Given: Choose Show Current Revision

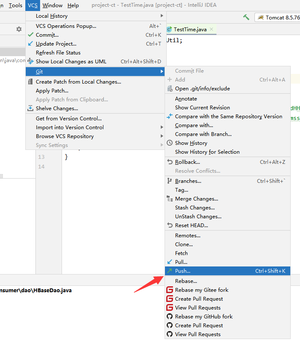Looking at the screenshot, I should click(x=227, y=108).
